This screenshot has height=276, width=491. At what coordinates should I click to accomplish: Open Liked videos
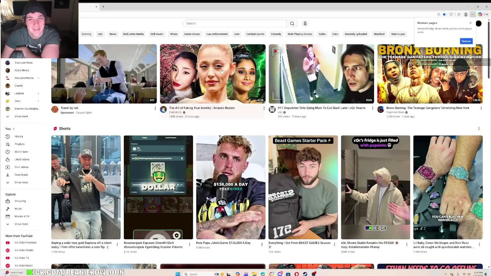(x=21, y=159)
